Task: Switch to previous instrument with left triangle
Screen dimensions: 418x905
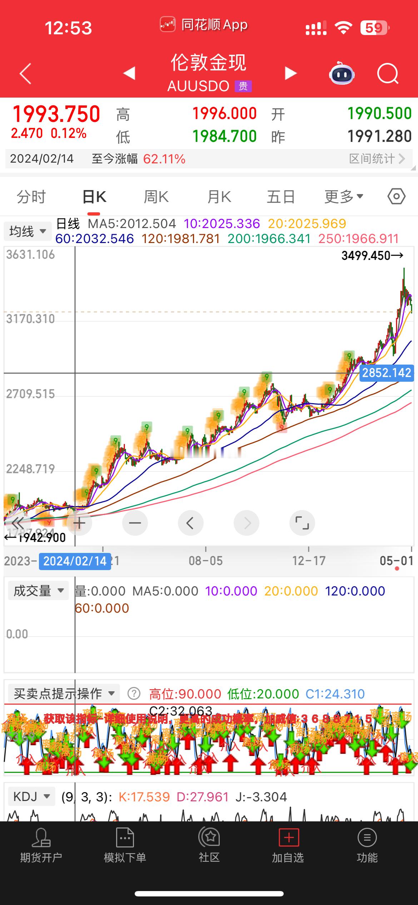Action: point(129,73)
